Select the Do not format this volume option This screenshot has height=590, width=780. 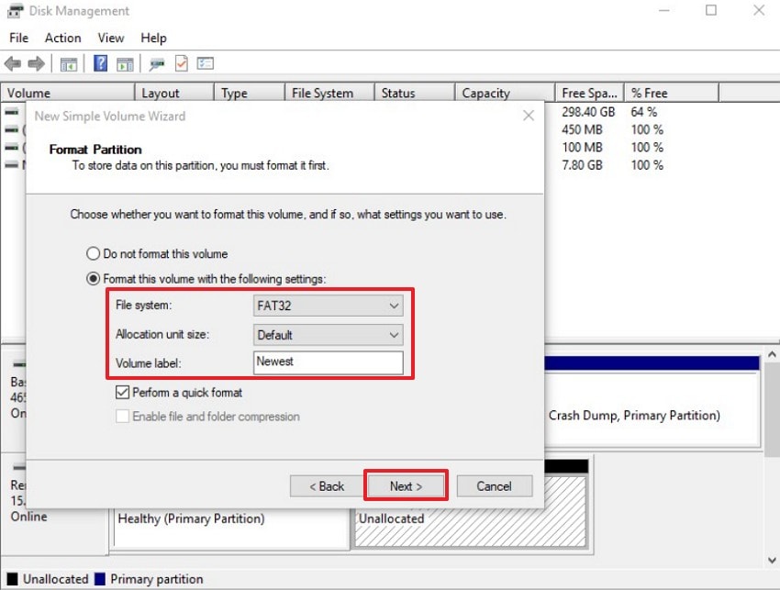tap(93, 254)
